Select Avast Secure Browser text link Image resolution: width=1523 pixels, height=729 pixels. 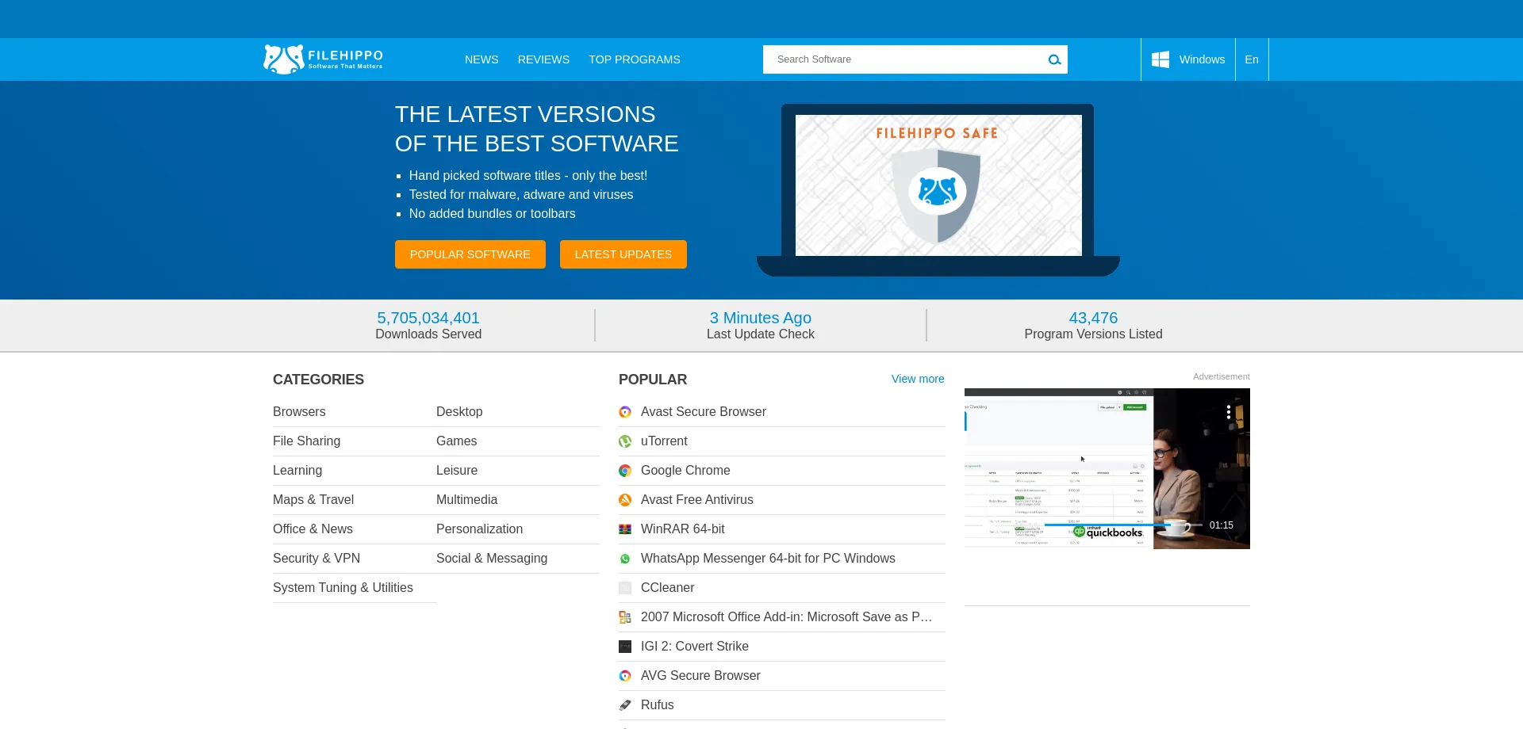pyautogui.click(x=704, y=412)
